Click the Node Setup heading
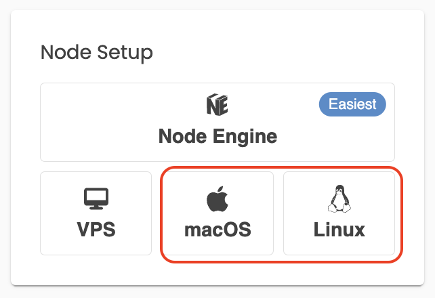 point(96,52)
